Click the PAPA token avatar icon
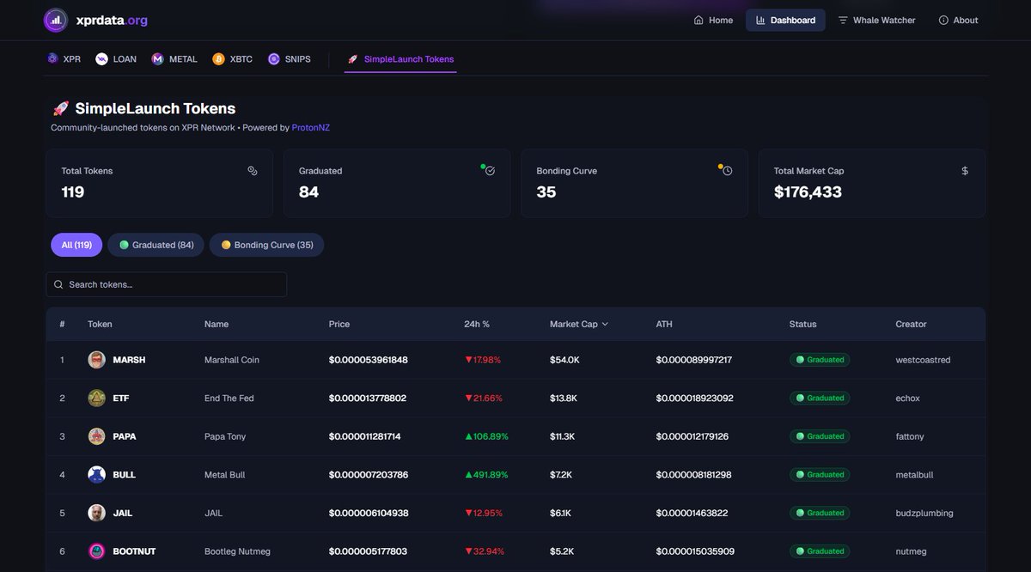Image resolution: width=1031 pixels, height=572 pixels. point(97,436)
